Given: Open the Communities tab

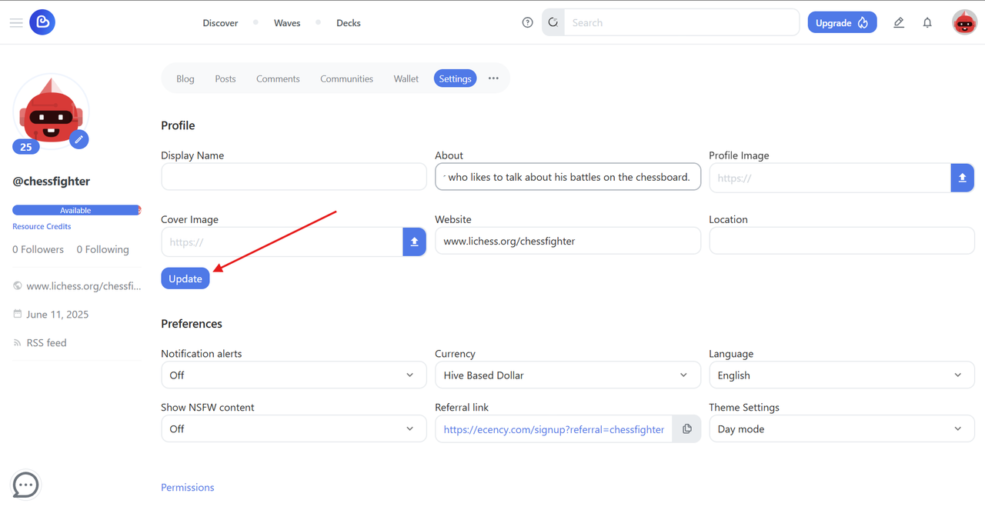Looking at the screenshot, I should (346, 78).
